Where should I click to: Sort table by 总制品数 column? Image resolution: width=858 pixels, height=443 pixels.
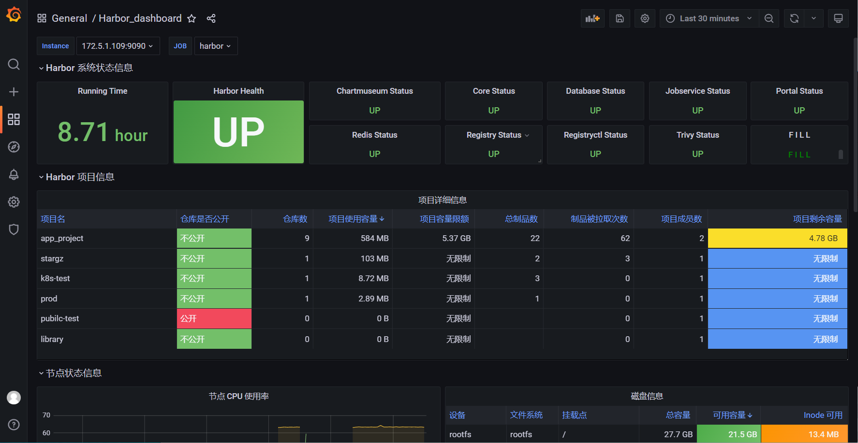(521, 219)
